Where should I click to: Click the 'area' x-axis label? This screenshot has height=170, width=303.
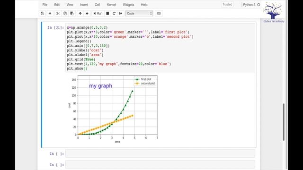[x=117, y=142]
